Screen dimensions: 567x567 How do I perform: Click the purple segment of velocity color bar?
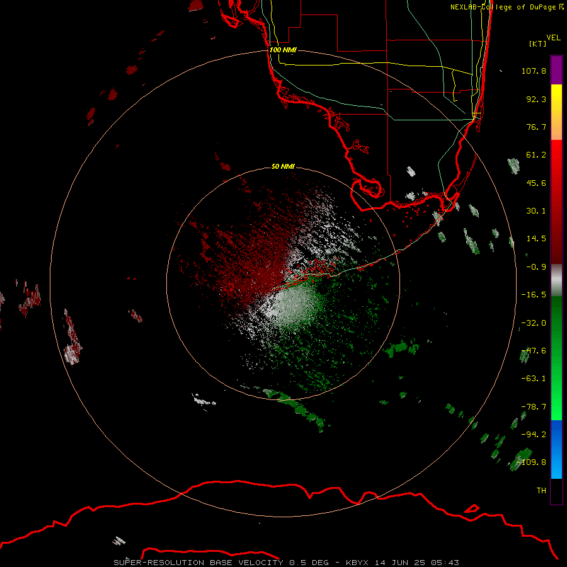point(556,70)
